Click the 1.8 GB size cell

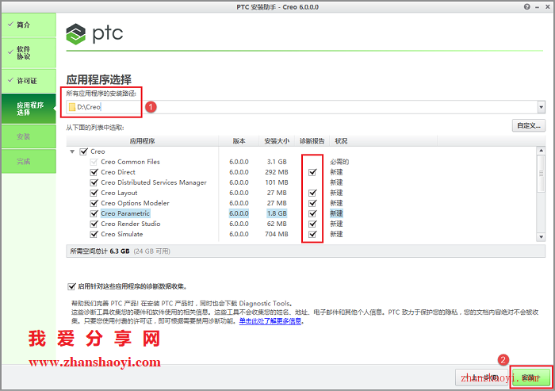(x=277, y=213)
